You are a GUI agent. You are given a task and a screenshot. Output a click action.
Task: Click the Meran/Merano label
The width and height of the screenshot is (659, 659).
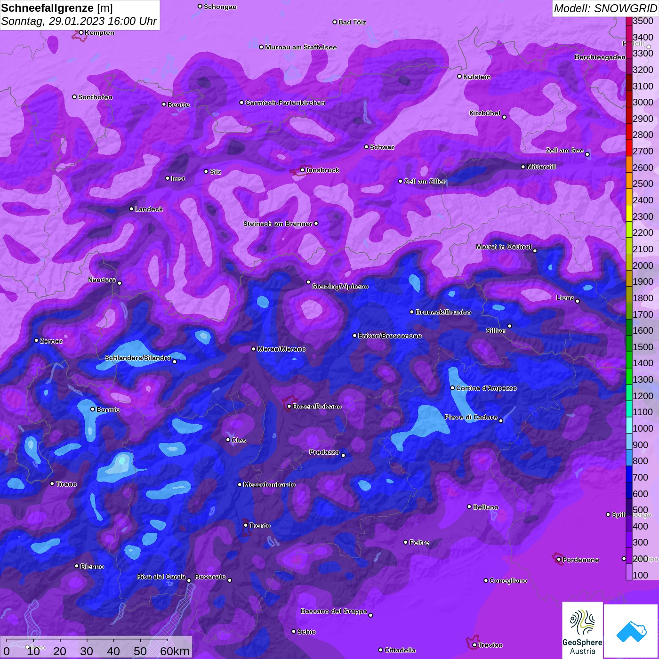tap(281, 349)
